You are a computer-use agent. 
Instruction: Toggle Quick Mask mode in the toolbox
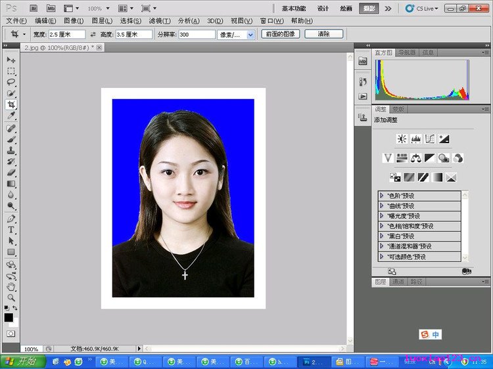[x=11, y=334]
